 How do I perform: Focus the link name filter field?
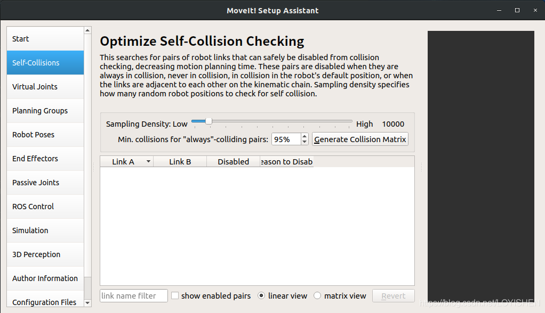click(x=134, y=295)
